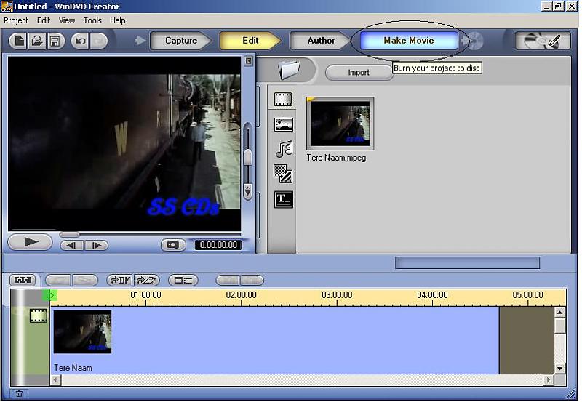Viewport: 582px width, 402px height.
Task: Open the Help menu
Action: pyautogui.click(x=118, y=20)
